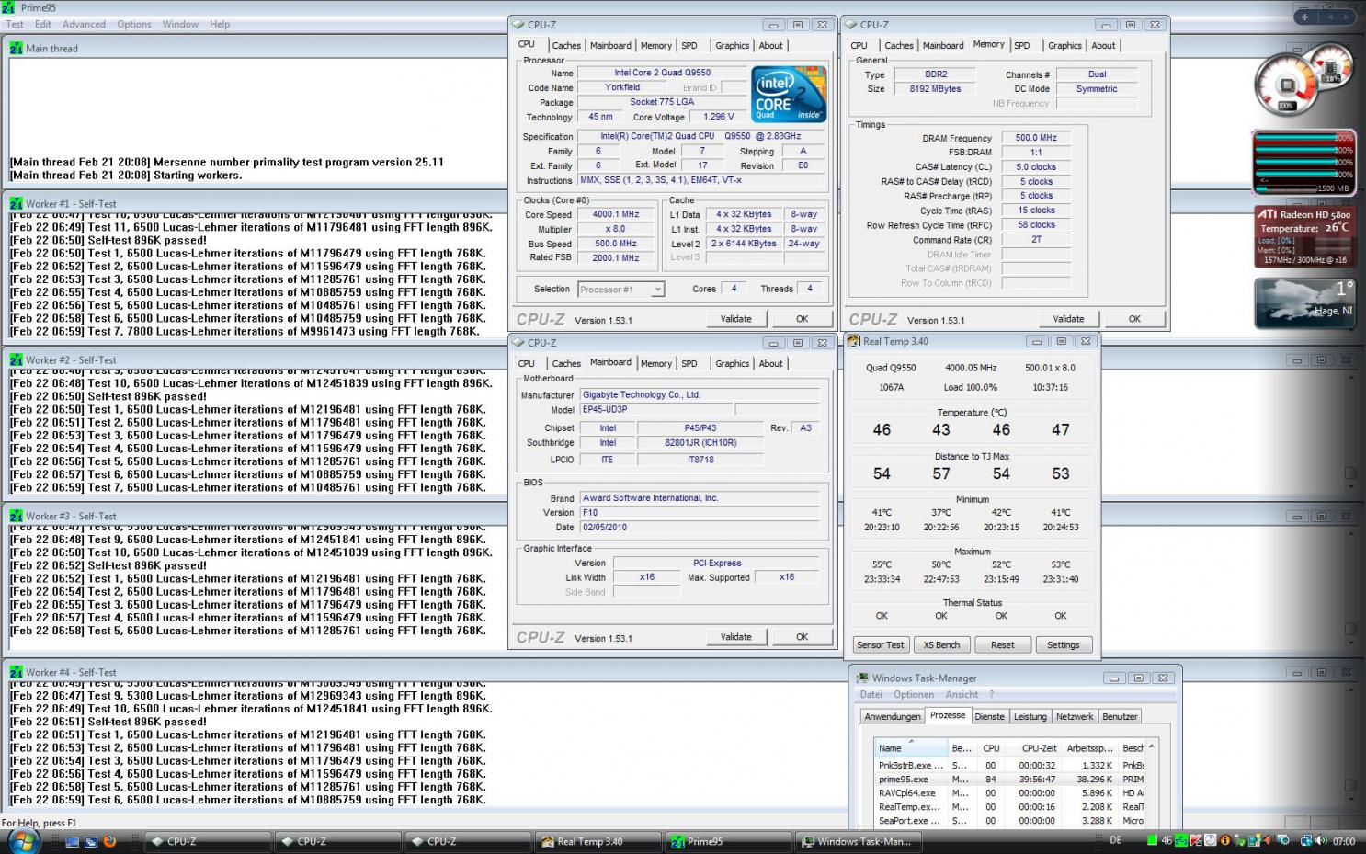Open Real Temp Settings
Viewport: 1366px width, 854px height.
click(1063, 645)
